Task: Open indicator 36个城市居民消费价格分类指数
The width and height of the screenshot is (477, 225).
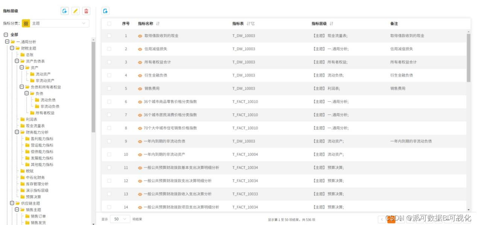Action: tap(170, 115)
